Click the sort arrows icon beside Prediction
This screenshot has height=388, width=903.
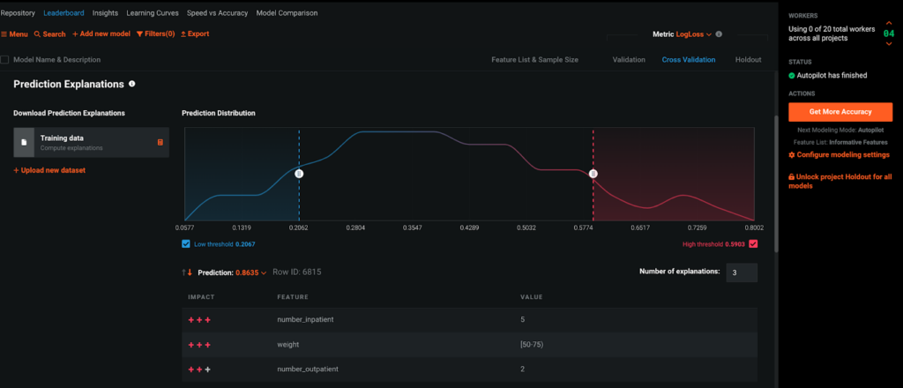click(187, 272)
